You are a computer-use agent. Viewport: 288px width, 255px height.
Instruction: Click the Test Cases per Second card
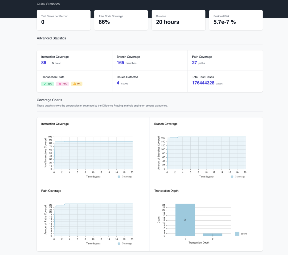[64, 20]
